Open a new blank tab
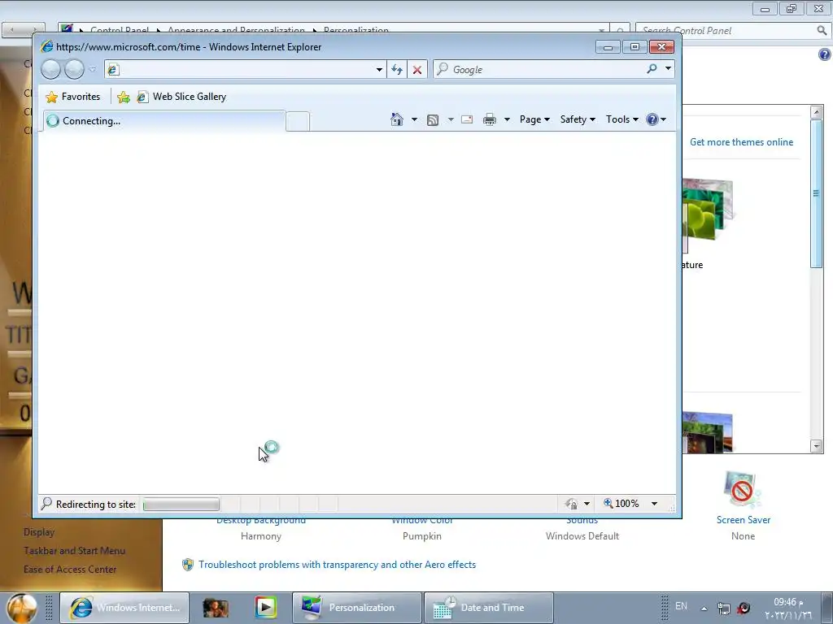The width and height of the screenshot is (833, 624). (x=298, y=122)
